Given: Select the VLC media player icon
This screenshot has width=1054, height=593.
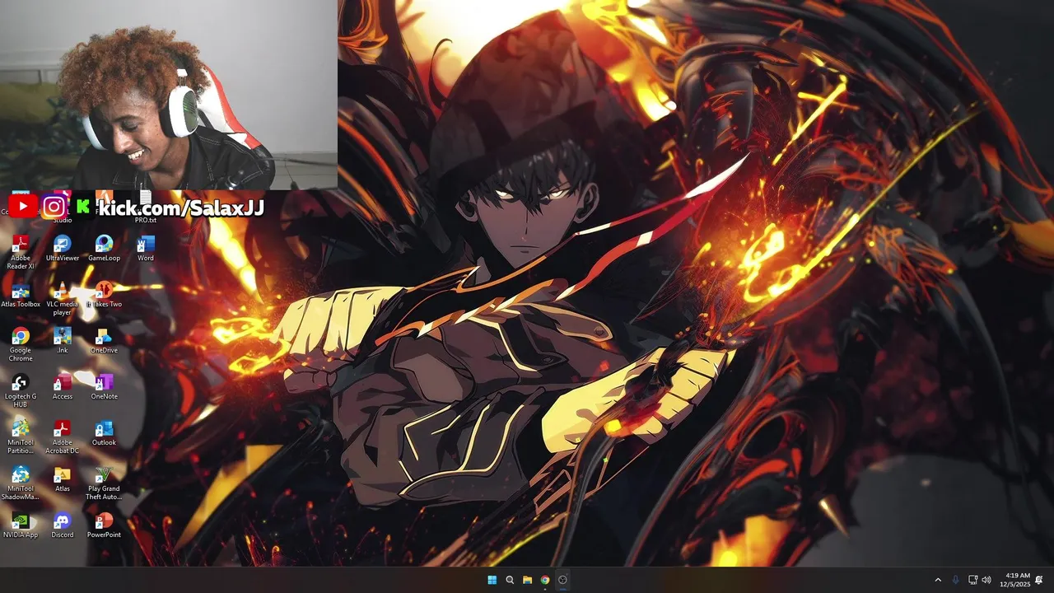Looking at the screenshot, I should 63,298.
